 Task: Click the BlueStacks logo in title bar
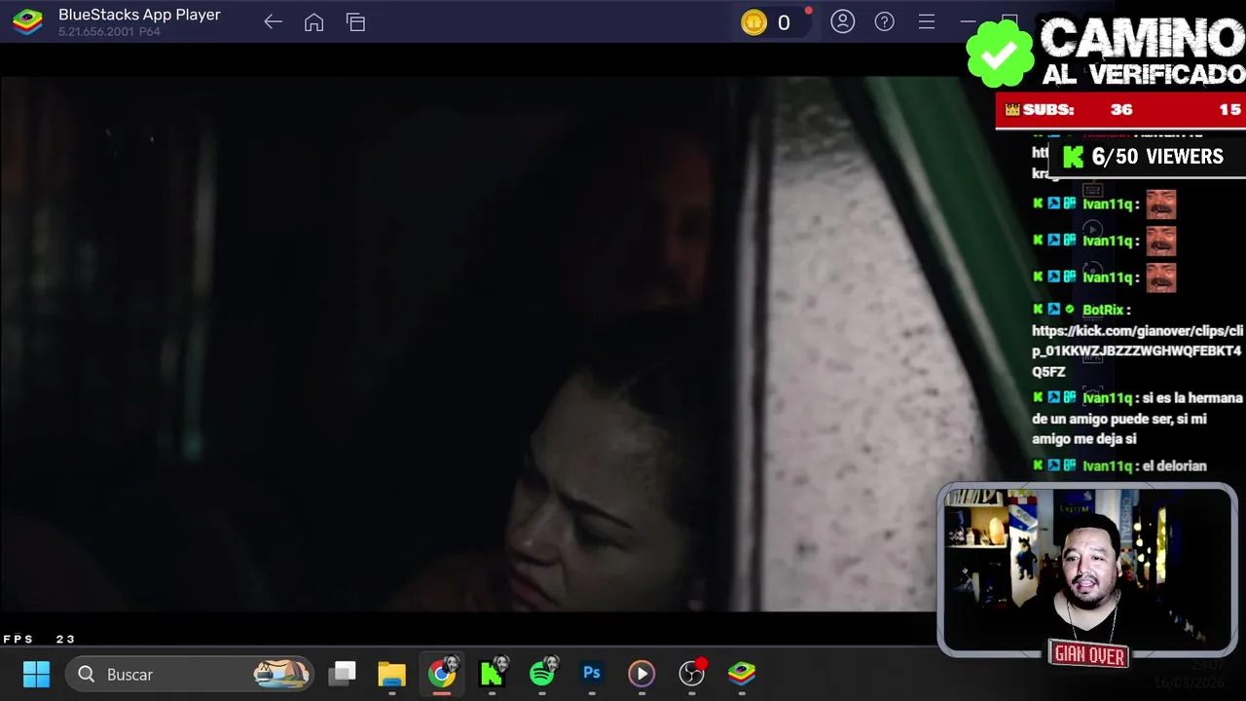27,21
